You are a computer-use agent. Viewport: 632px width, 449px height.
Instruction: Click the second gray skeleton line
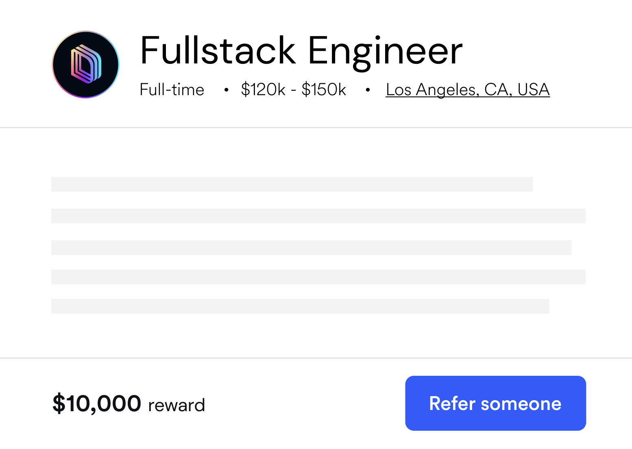[x=318, y=216]
